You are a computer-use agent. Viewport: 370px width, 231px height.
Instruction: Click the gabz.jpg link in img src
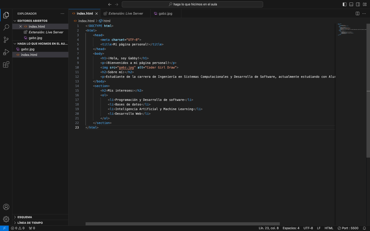126,68
